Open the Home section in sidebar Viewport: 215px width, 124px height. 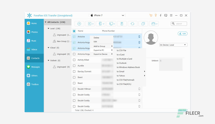pyautogui.click(x=34, y=23)
